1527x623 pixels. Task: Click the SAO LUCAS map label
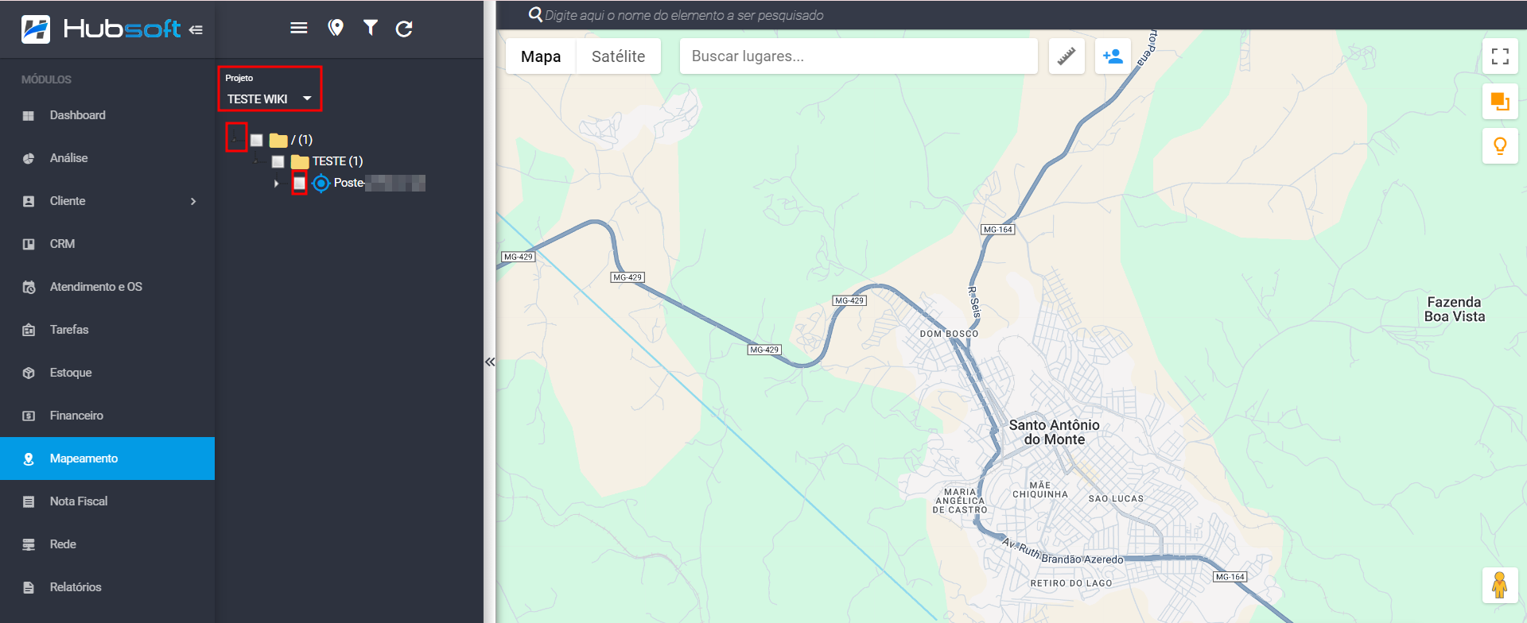1116,499
